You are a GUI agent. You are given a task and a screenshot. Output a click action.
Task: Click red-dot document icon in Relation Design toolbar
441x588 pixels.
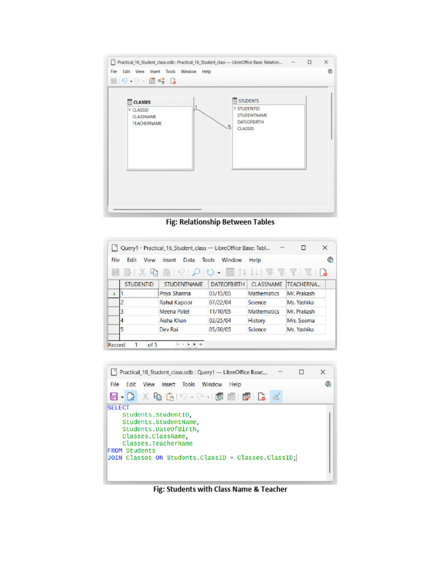point(173,81)
